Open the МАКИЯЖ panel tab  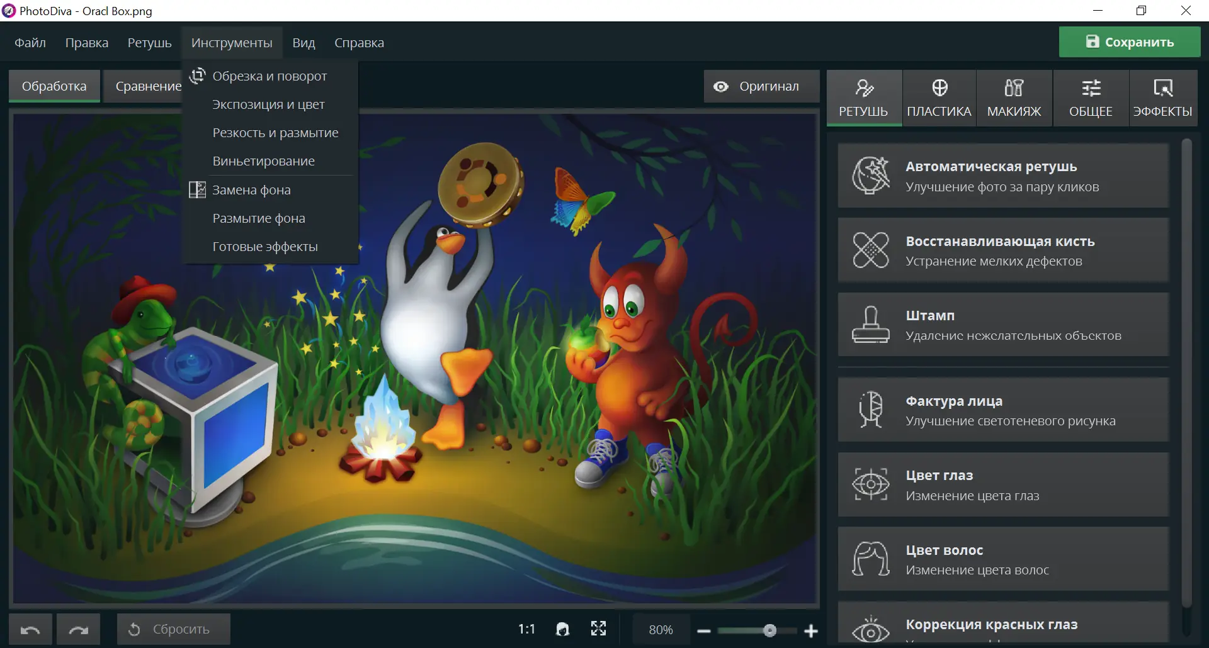1014,98
